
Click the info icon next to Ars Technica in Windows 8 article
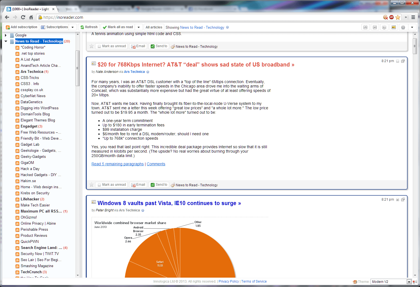point(143,211)
